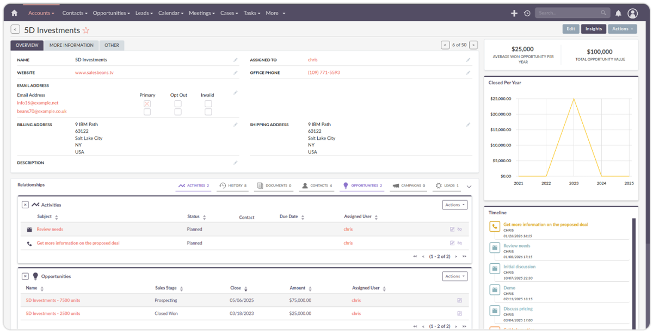The image size is (653, 334).
Task: Mark info16@example.net email as Invalid
Action: 207,103
